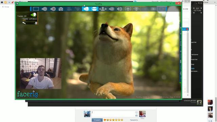Open bottom friend avatar in right chat sidebar

[x=210, y=115]
